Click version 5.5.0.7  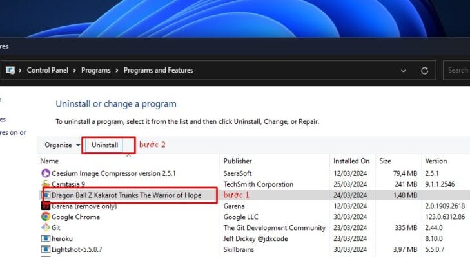tap(435, 249)
